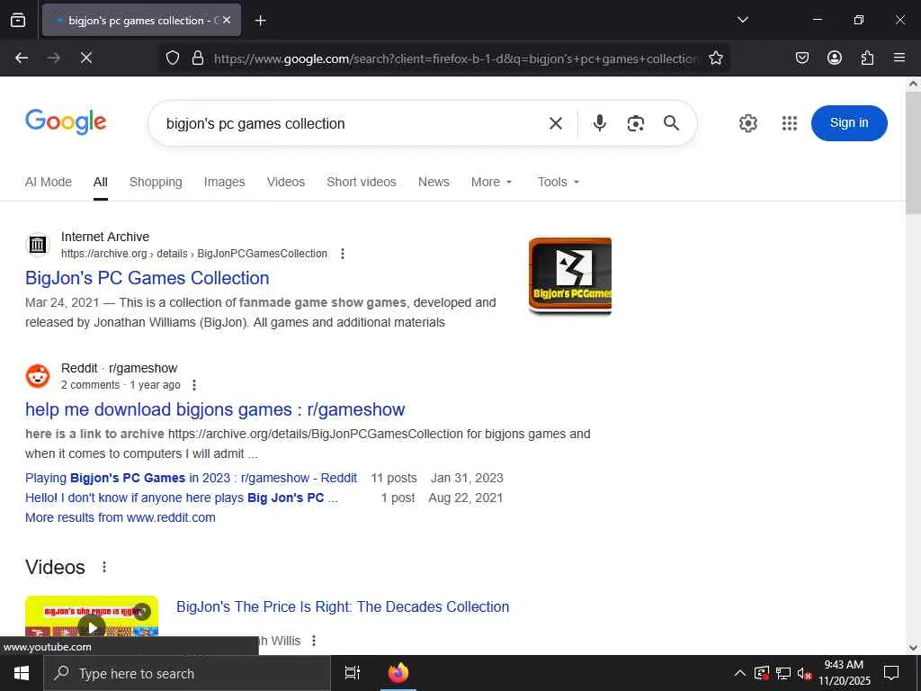
Task: Switch to Shopping results tab
Action: click(x=156, y=182)
